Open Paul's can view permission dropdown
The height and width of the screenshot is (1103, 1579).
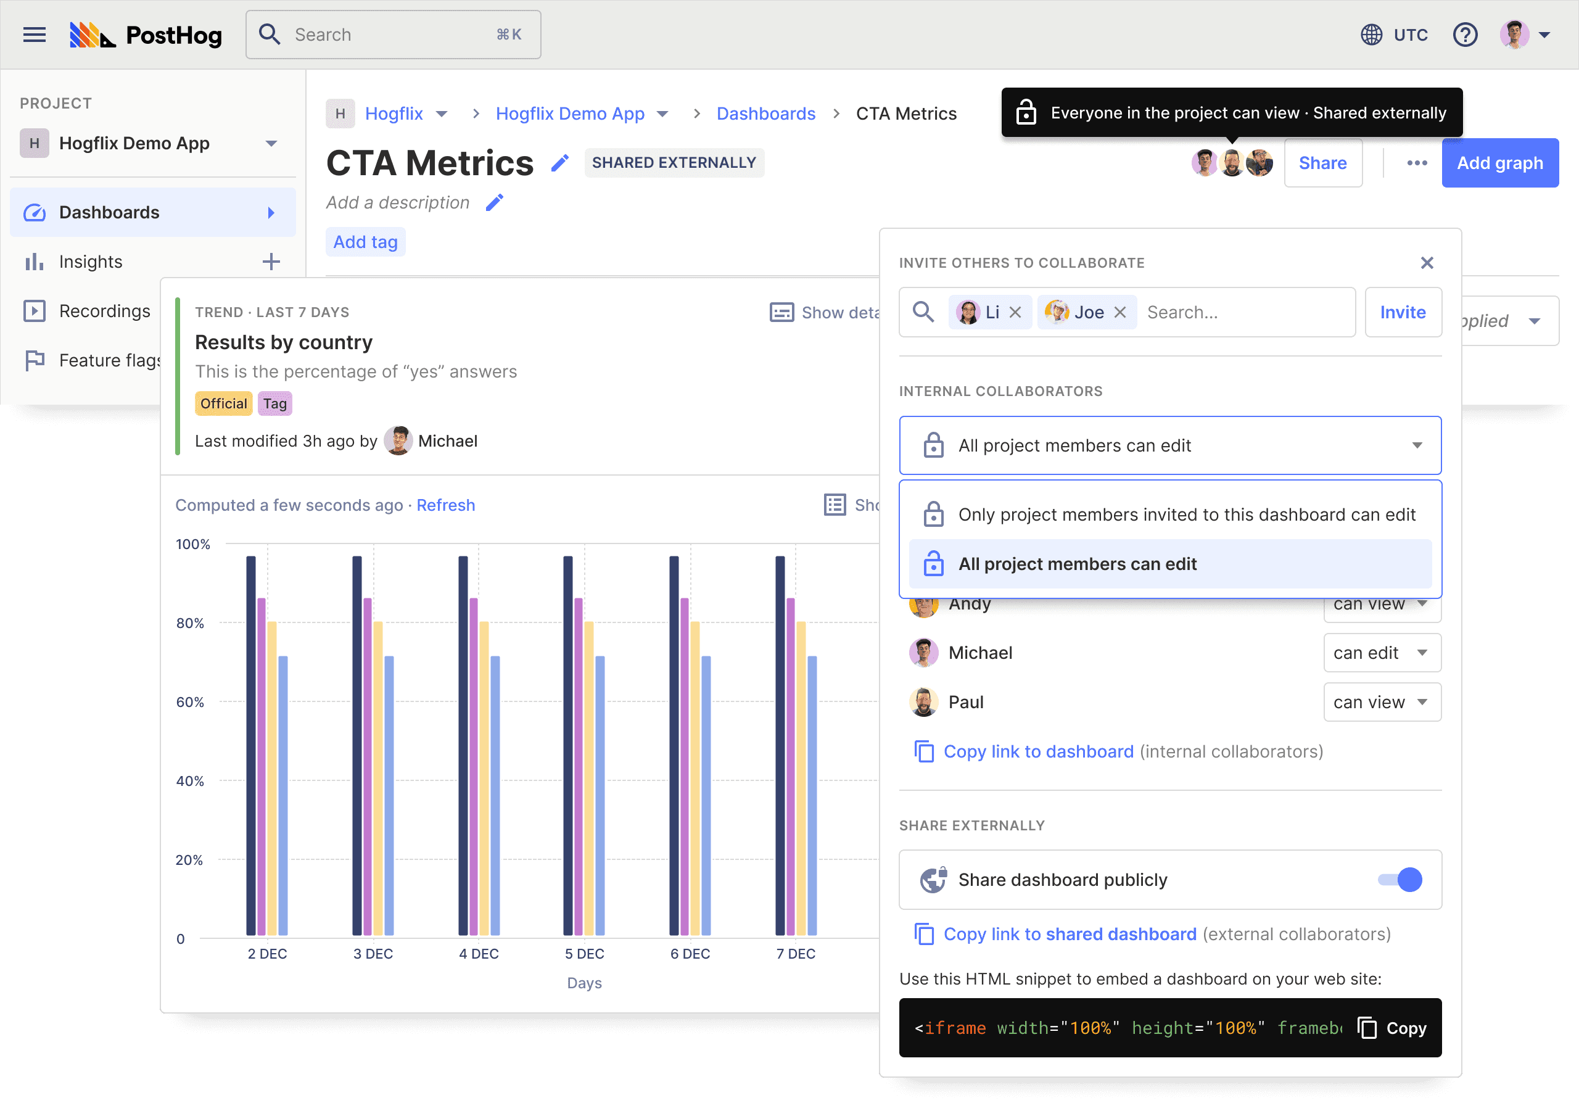[x=1382, y=702]
